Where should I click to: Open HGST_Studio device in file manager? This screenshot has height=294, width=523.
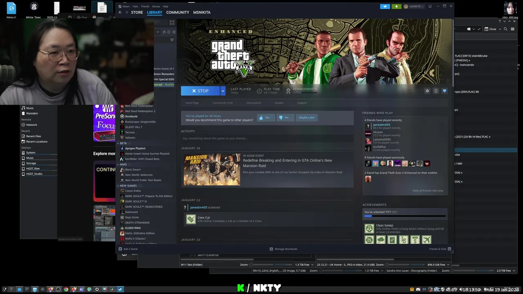(x=34, y=174)
